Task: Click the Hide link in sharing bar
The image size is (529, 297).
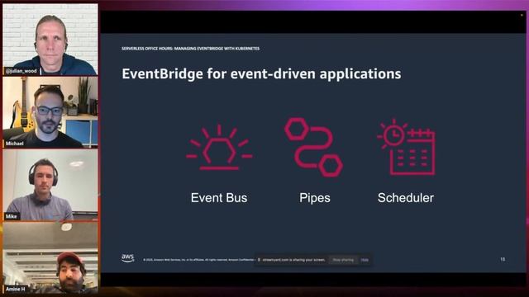Action: [x=365, y=260]
